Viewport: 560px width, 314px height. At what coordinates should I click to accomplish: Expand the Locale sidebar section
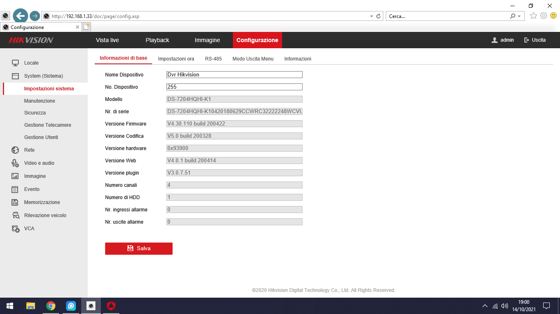(31, 63)
